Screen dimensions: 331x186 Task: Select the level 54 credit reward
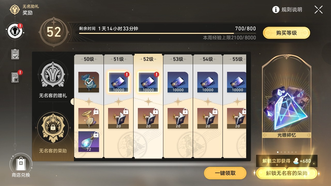pos(208,82)
